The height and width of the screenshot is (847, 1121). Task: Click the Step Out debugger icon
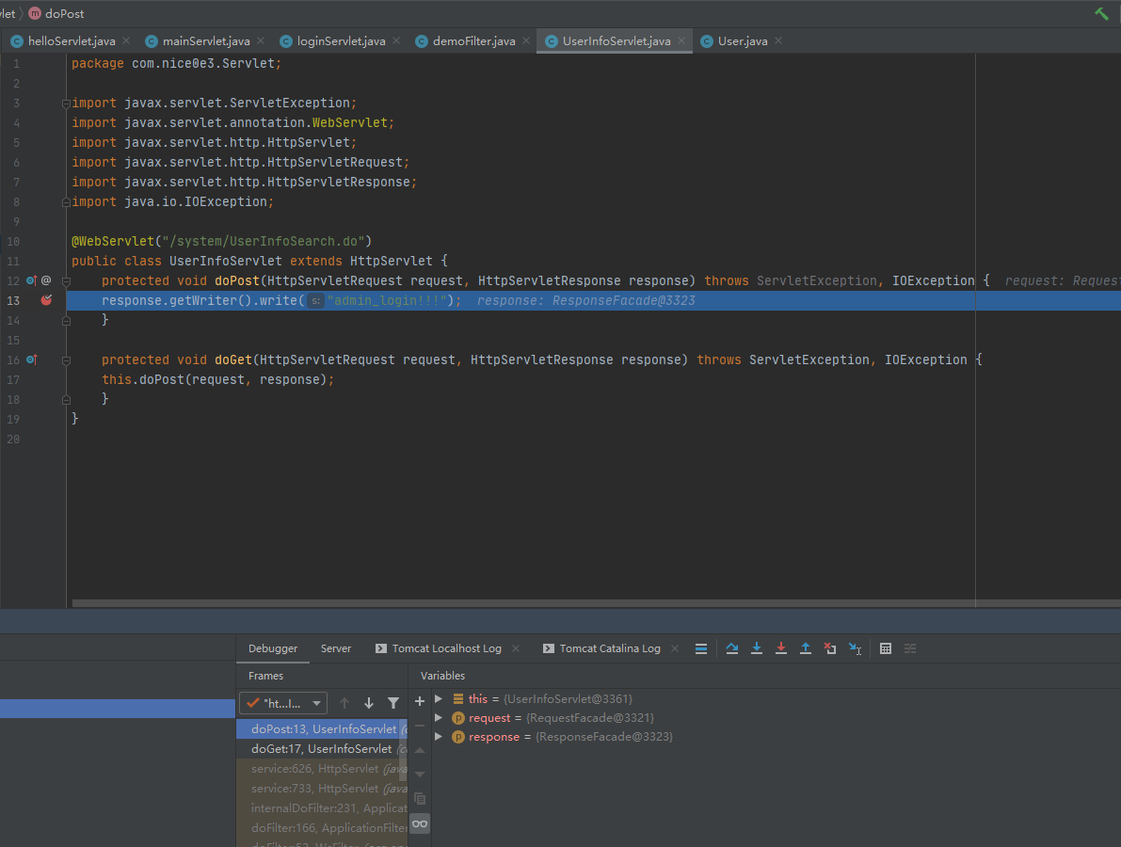click(x=806, y=648)
